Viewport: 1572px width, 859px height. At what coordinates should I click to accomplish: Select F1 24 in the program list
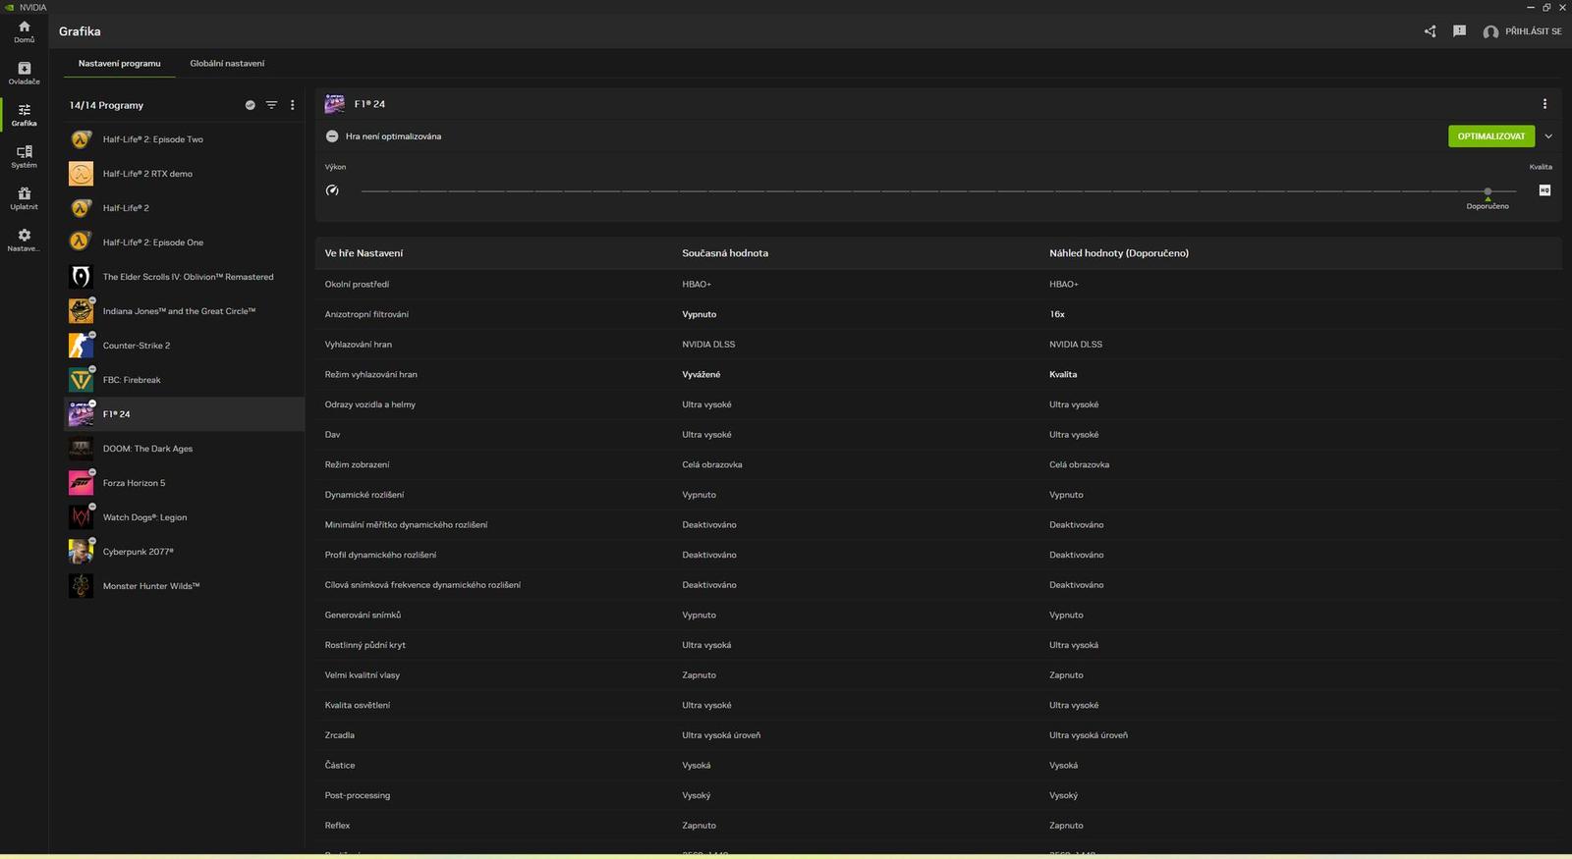pyautogui.click(x=184, y=414)
